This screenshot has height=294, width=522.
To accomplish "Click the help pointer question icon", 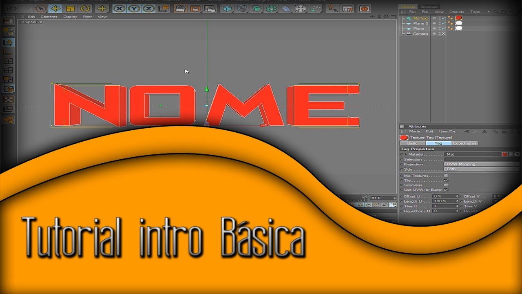I will pyautogui.click(x=332, y=8).
